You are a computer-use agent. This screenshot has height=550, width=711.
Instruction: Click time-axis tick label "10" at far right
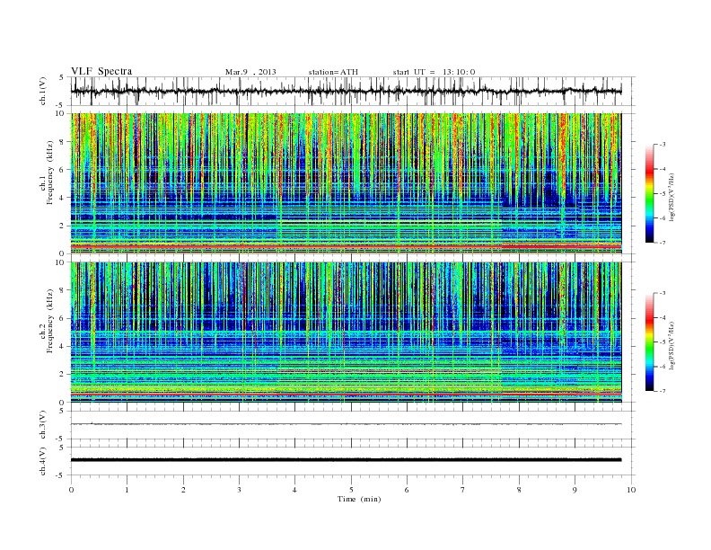631,490
